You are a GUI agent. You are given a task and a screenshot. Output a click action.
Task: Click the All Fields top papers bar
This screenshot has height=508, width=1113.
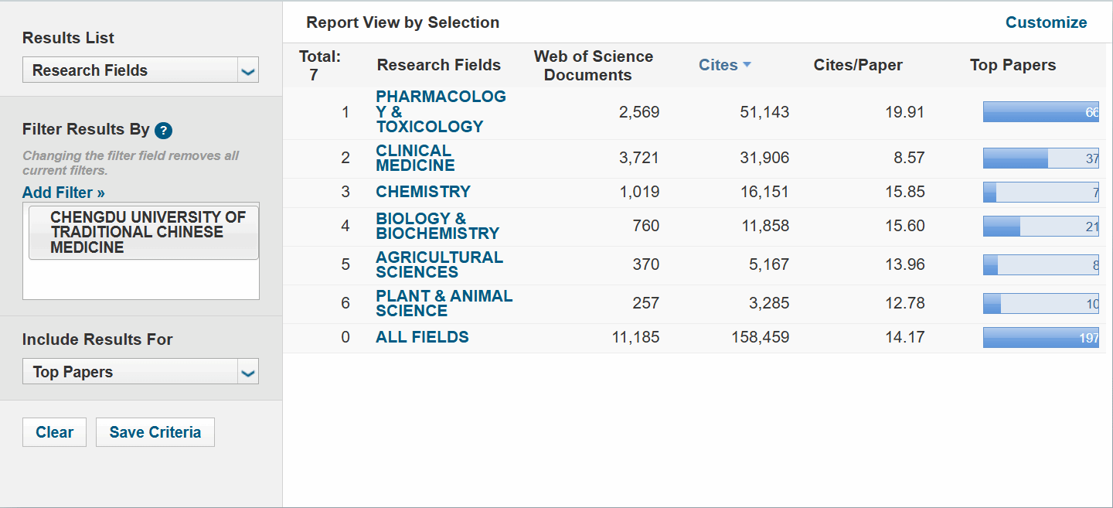1040,338
